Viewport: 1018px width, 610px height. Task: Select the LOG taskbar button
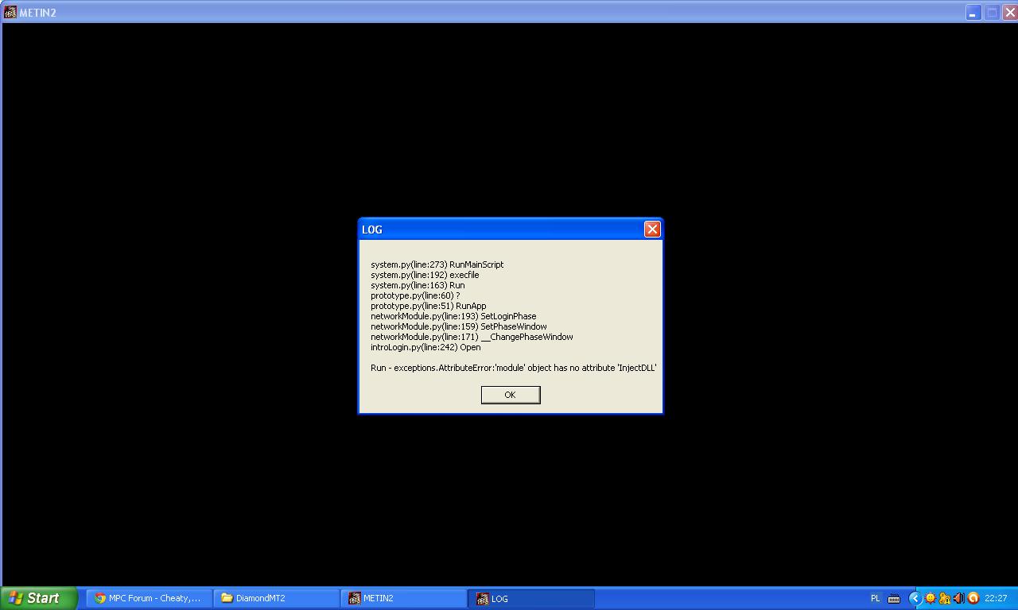click(531, 598)
